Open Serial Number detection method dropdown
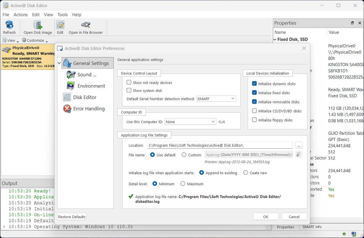This screenshot has height=238, width=364. point(216,99)
